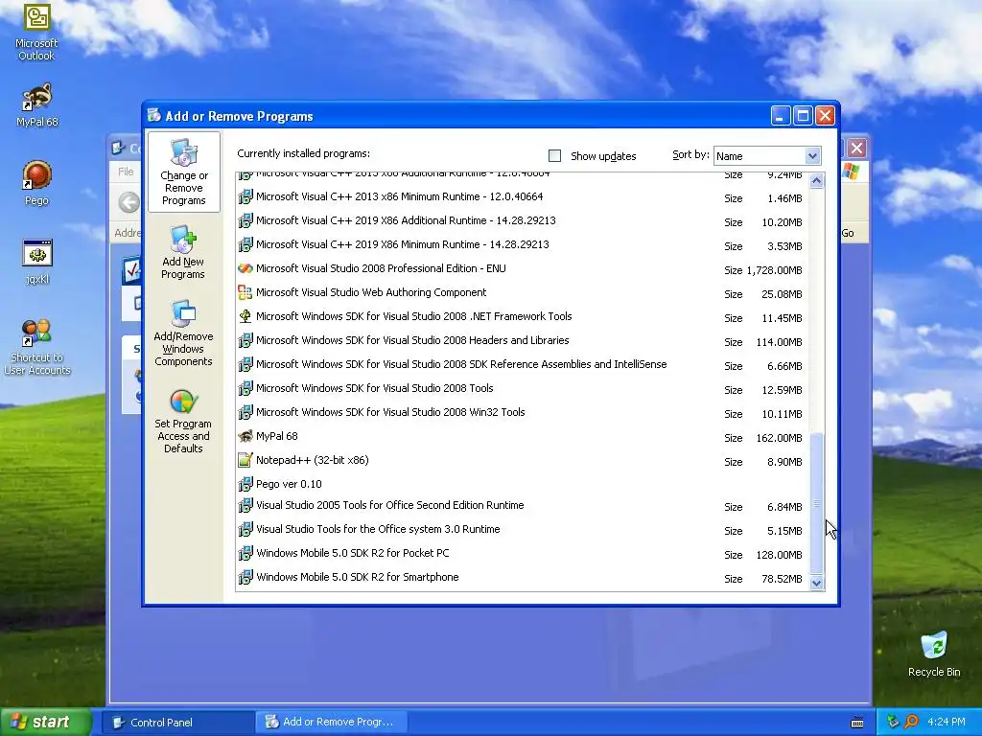Viewport: 982px width, 736px height.
Task: Open Shortcut to User Accounts icon
Action: pos(37,347)
